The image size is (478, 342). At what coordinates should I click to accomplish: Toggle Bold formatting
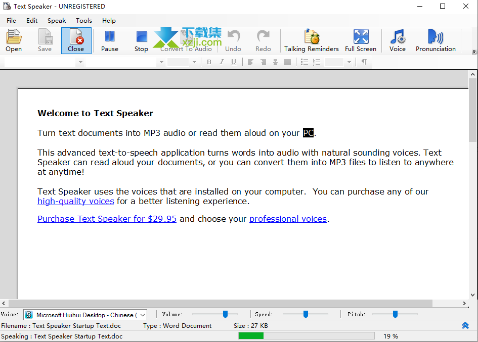[209, 62]
